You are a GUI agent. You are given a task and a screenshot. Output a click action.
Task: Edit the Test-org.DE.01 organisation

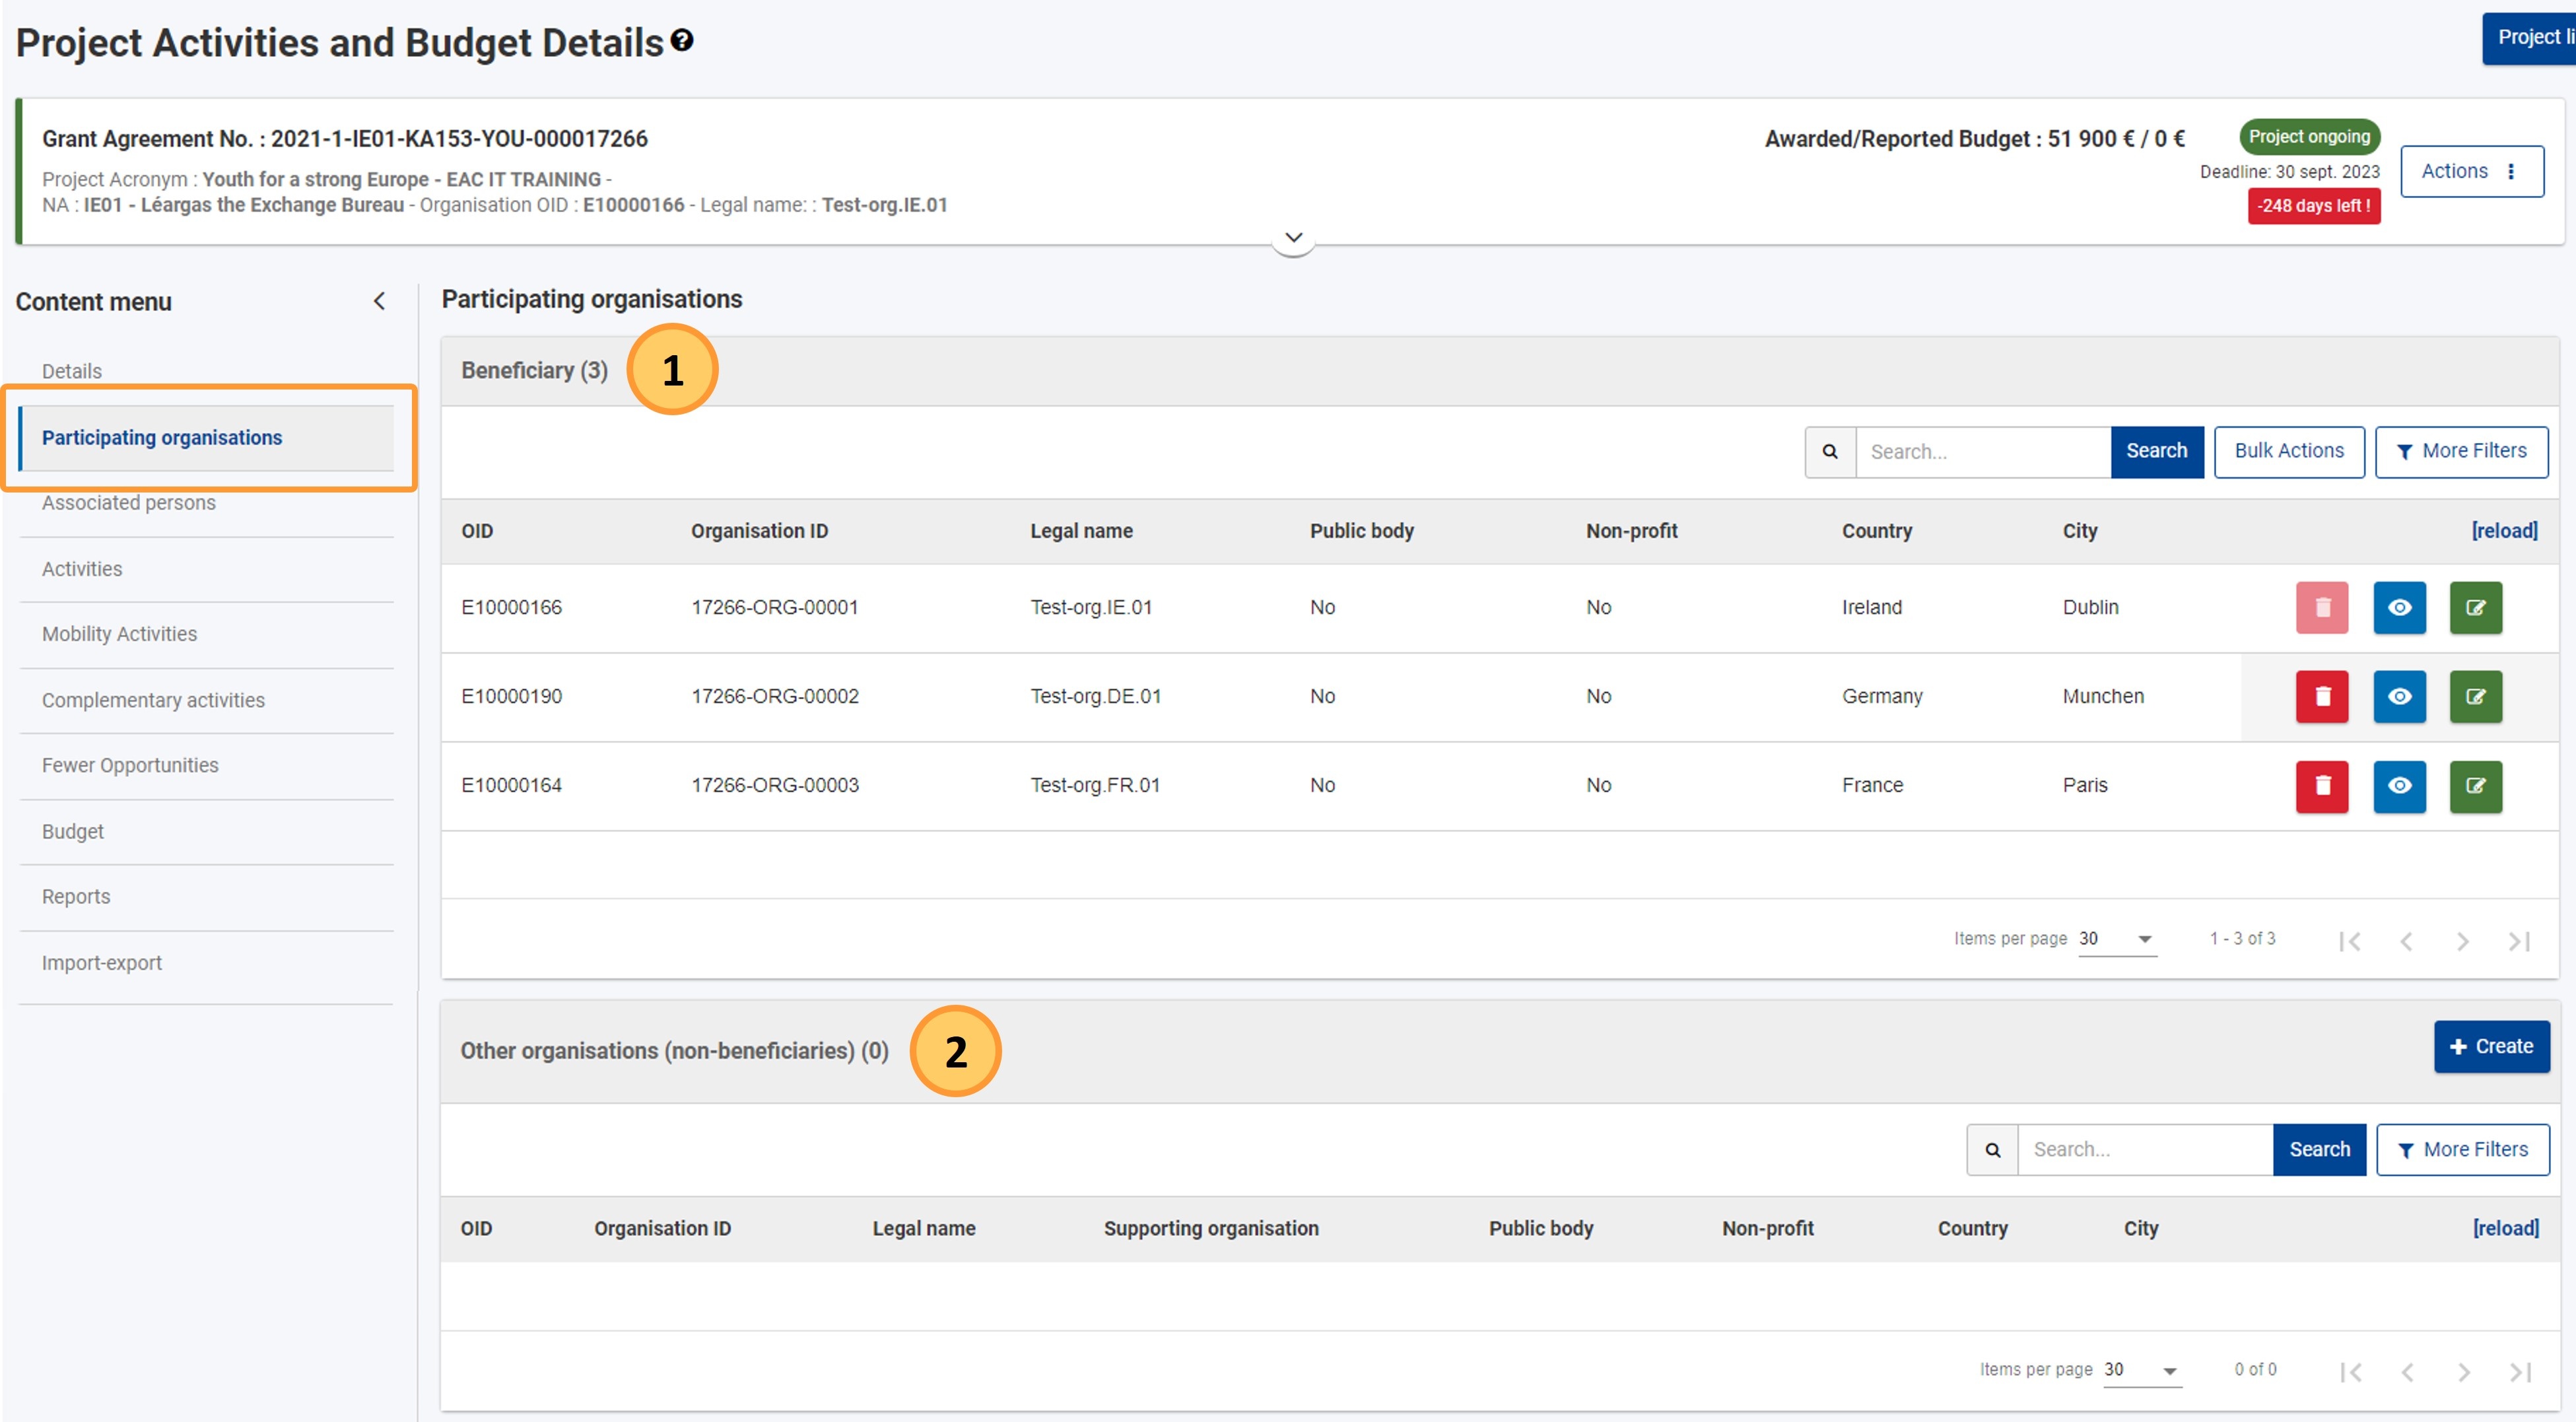click(x=2476, y=696)
